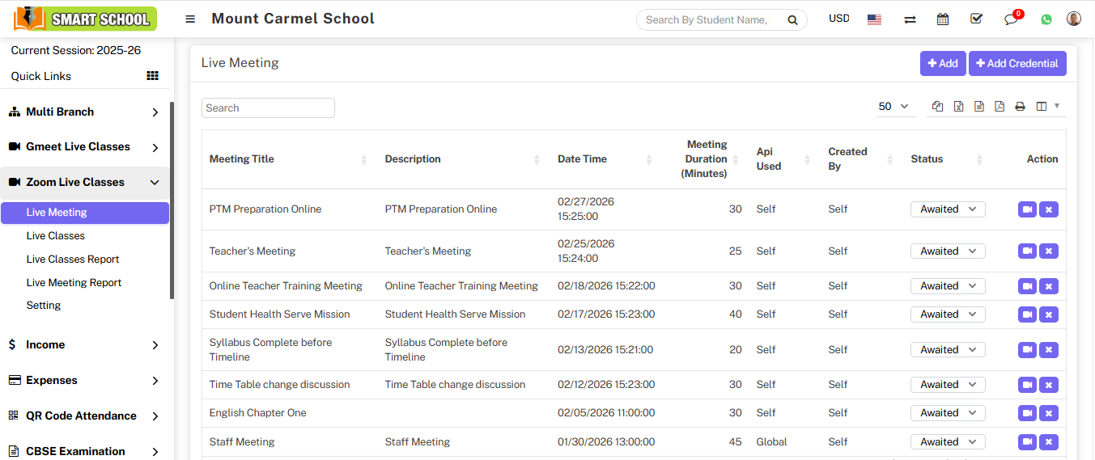Open the 50 rows-per-page dropdown
The height and width of the screenshot is (460, 1095).
[x=893, y=107]
